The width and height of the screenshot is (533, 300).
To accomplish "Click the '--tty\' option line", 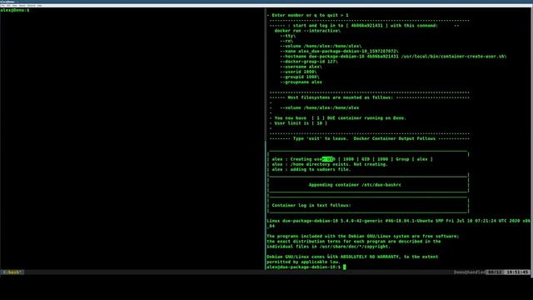I will (288, 36).
